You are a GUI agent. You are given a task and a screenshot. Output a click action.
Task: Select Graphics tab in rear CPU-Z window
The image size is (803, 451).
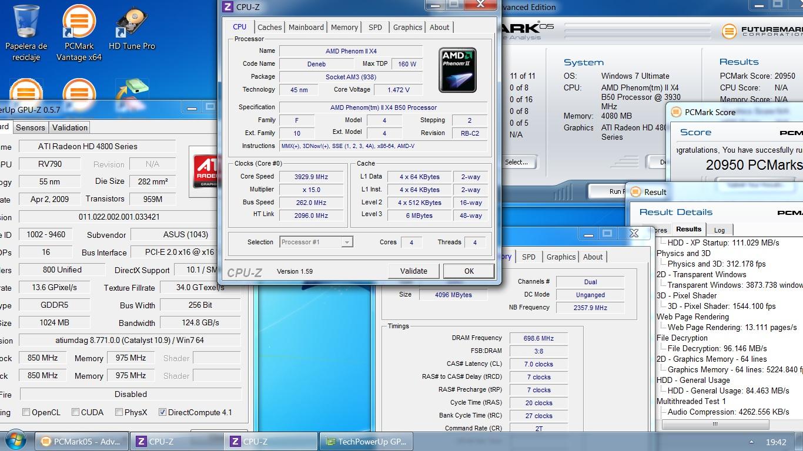click(561, 257)
